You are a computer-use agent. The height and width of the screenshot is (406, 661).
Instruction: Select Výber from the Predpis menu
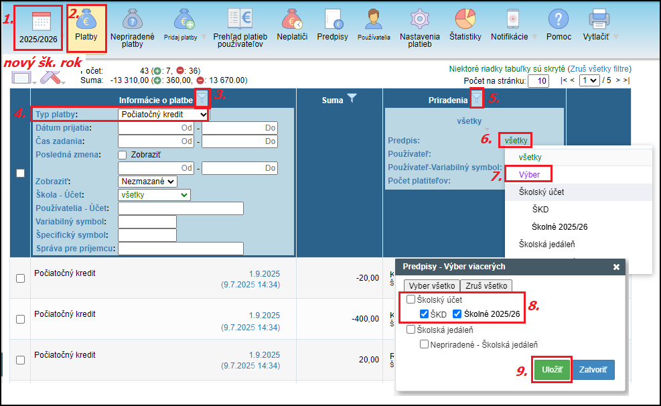pos(529,174)
